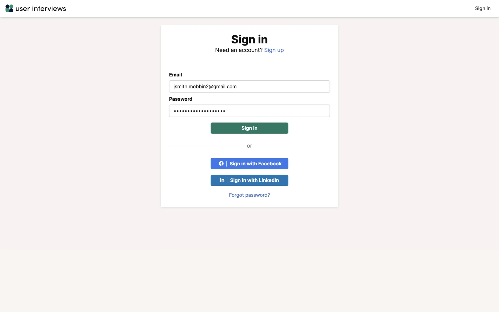Click the "Sign in with LinkedIn" text
The height and width of the screenshot is (312, 499).
[254, 180]
